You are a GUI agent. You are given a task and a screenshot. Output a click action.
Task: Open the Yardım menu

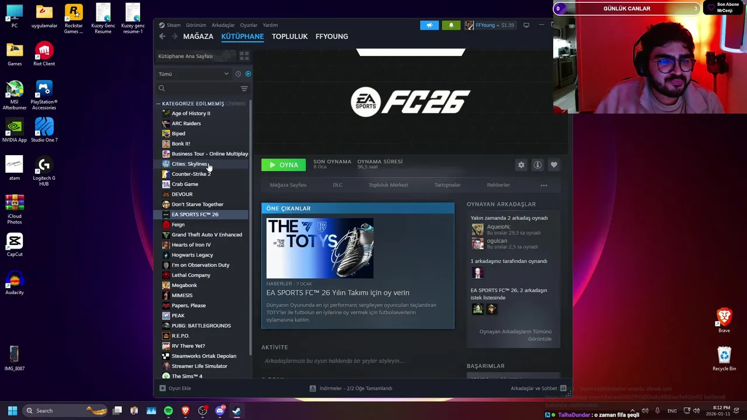270,25
